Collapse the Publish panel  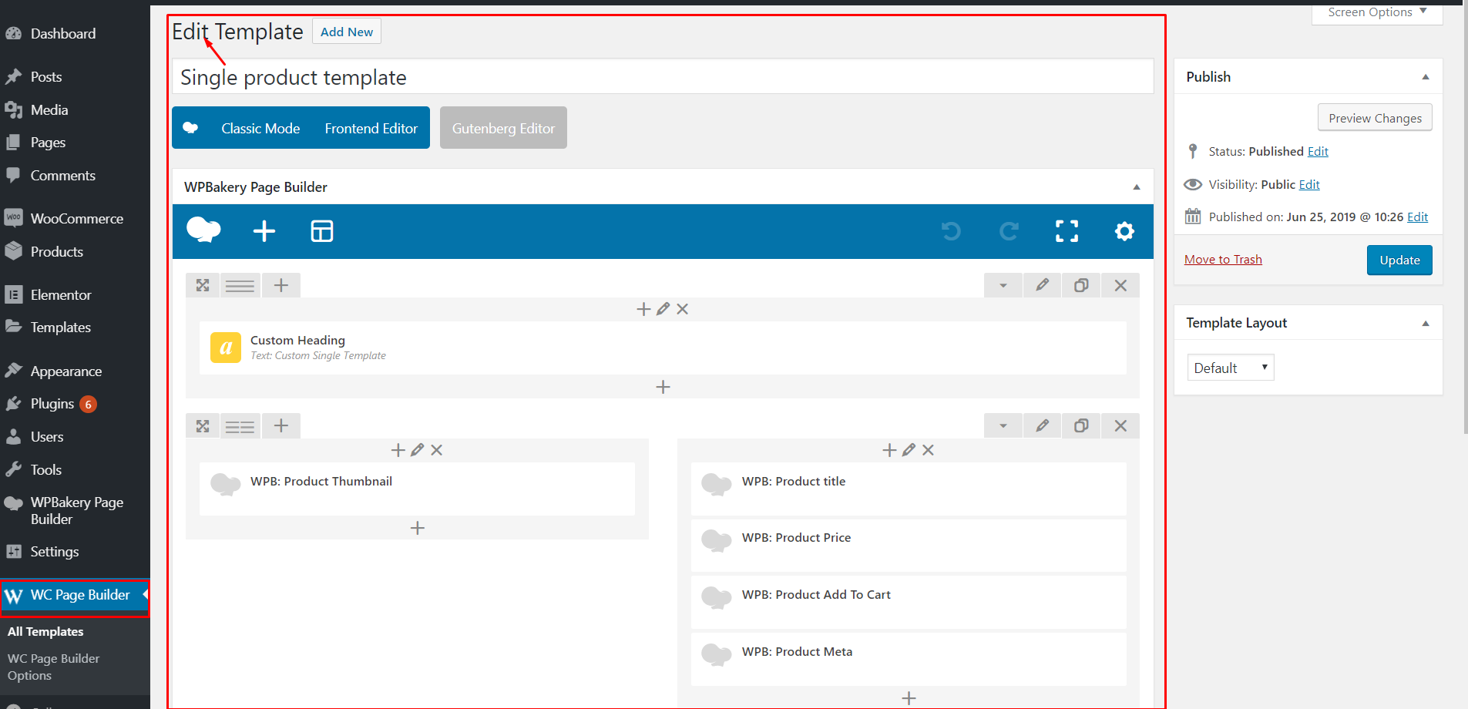coord(1426,77)
